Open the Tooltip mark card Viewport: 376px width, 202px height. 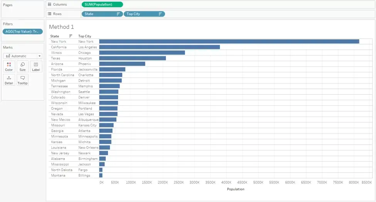point(22,80)
